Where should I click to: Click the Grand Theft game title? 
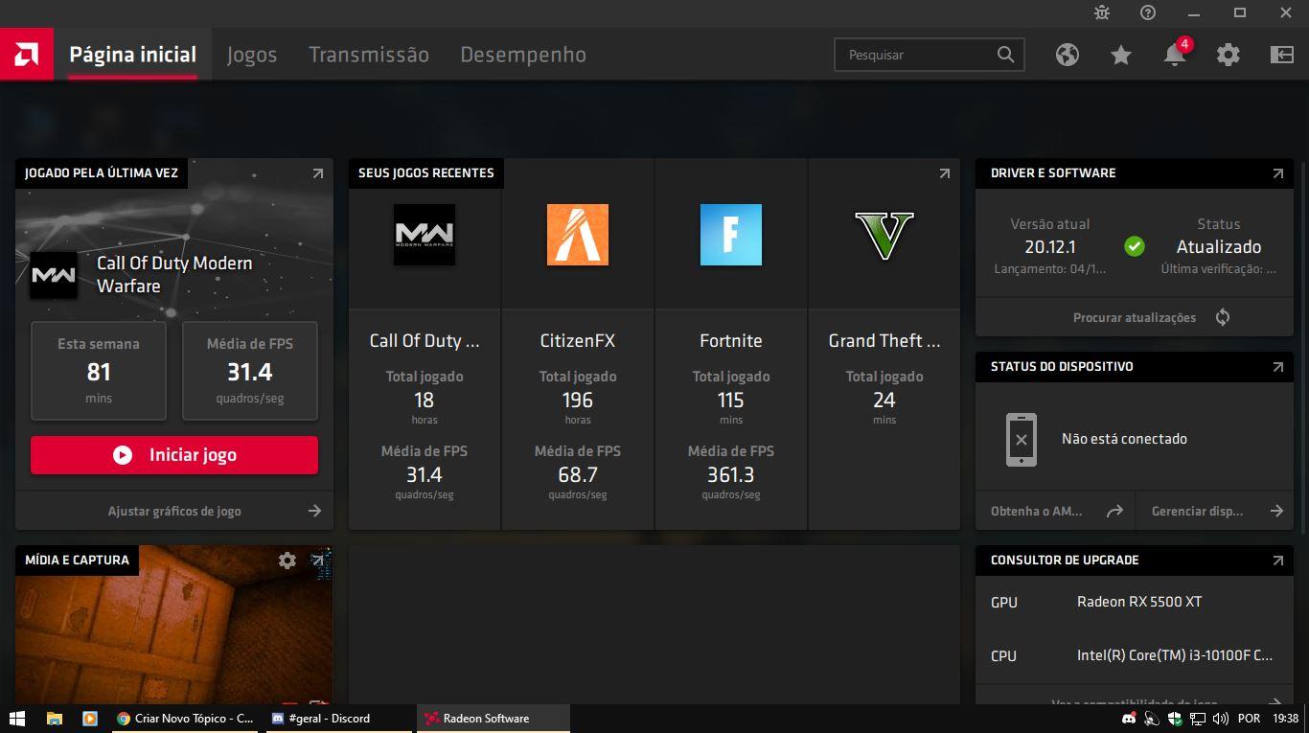click(884, 341)
